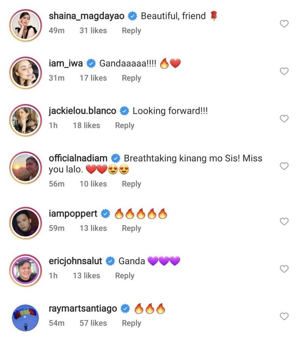Open the officialnadiam username link
This screenshot has height=343, width=305.
click(x=78, y=158)
